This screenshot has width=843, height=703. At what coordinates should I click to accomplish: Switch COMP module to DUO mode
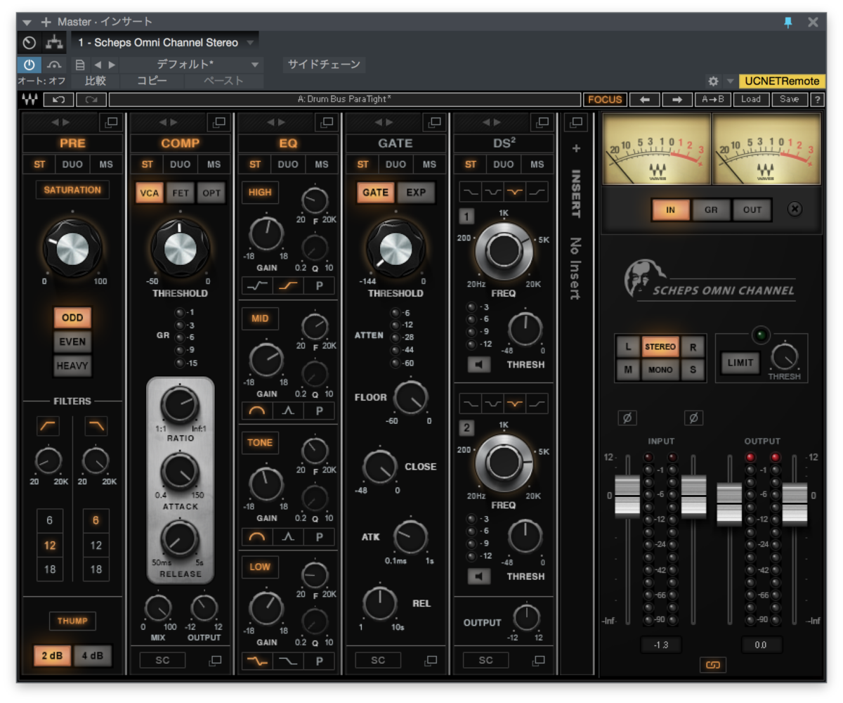(x=180, y=165)
